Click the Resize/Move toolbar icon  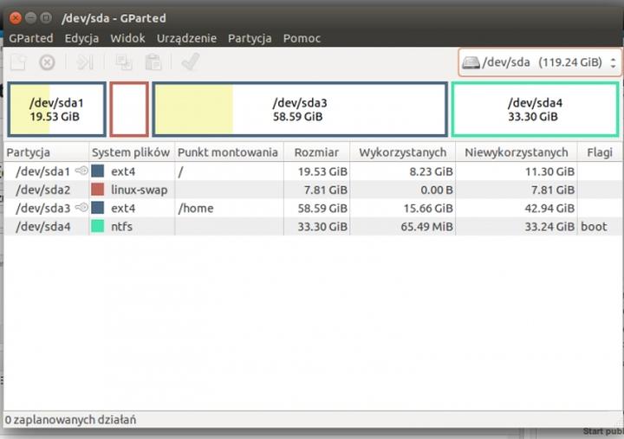point(85,62)
